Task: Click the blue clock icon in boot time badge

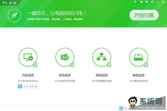Action: pos(20,86)
